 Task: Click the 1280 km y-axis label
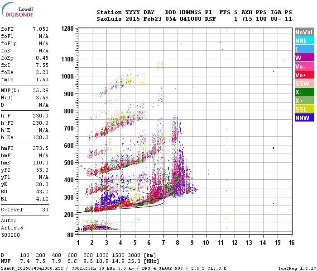coord(67,29)
